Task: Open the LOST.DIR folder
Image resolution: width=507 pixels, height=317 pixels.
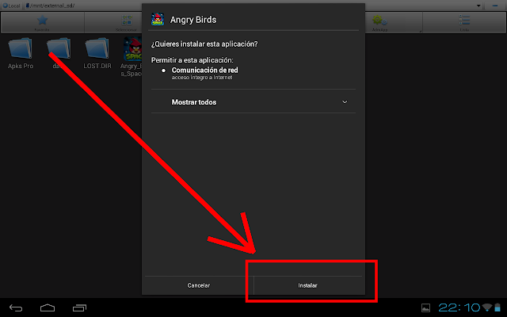Action: (x=97, y=53)
